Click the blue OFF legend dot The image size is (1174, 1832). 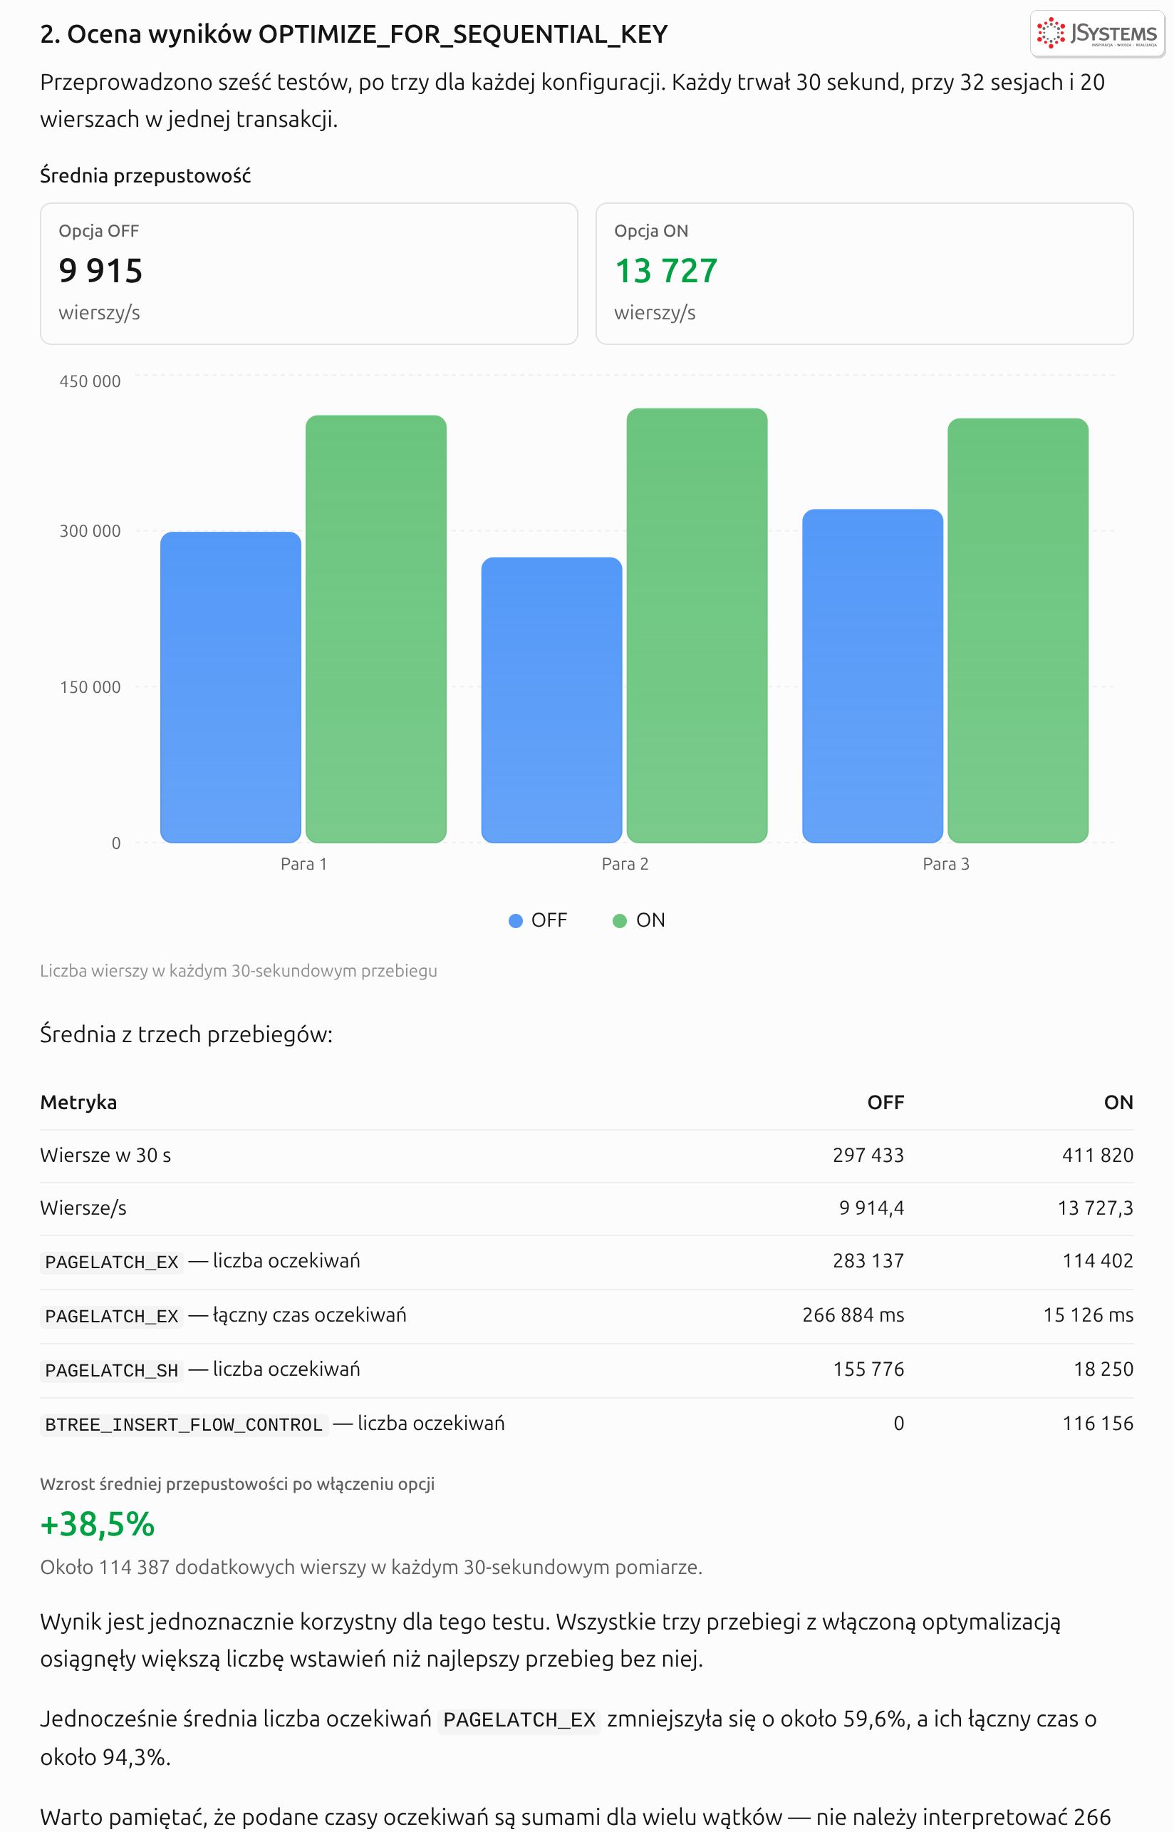point(515,920)
